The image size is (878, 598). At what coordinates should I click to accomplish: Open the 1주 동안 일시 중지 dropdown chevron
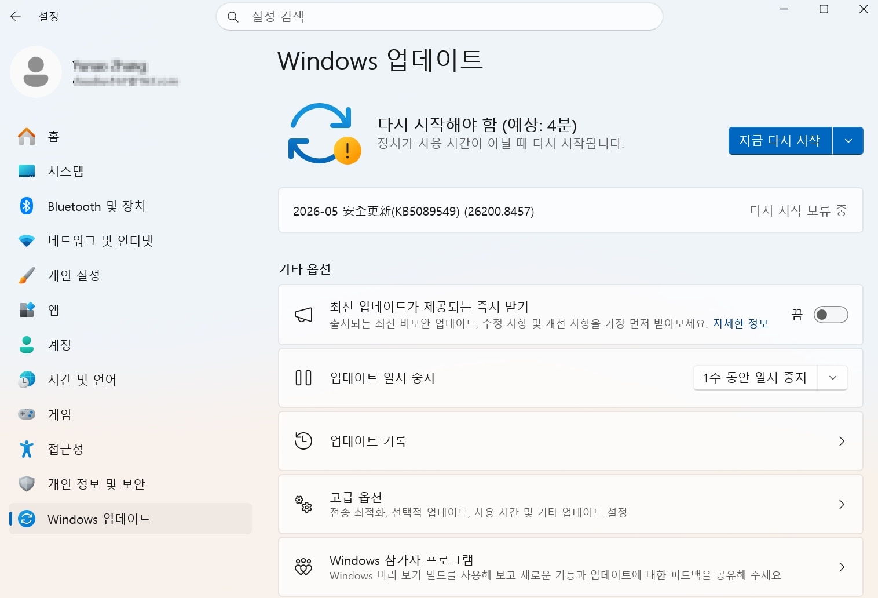[x=833, y=378]
